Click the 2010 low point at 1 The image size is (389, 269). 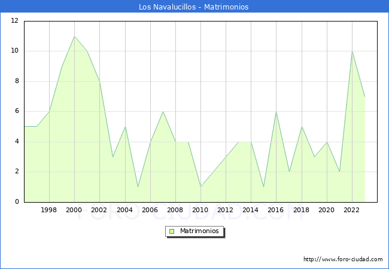(200, 187)
